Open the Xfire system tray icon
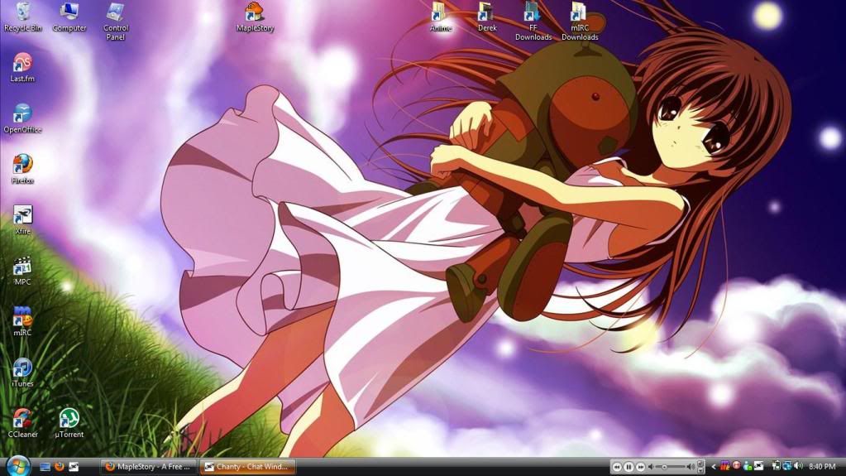This screenshot has width=846, height=476. click(758, 466)
